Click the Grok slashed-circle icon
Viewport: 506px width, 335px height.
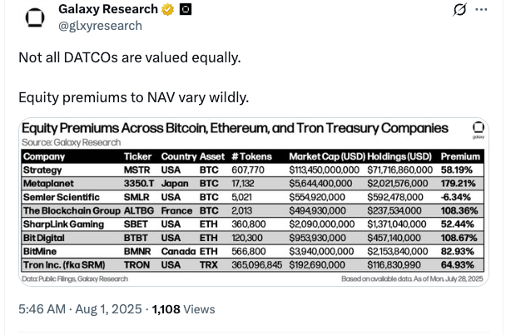458,10
